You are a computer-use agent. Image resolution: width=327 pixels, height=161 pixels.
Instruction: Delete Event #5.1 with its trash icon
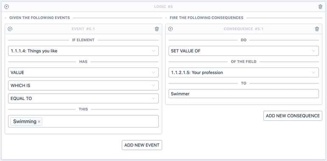coord(157,29)
